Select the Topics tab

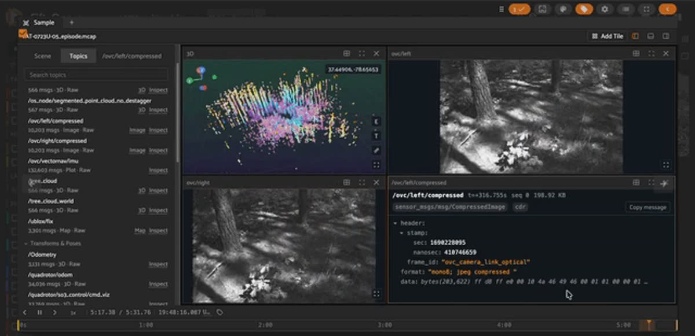[x=78, y=56]
